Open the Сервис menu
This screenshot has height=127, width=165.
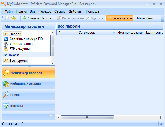(60, 11)
